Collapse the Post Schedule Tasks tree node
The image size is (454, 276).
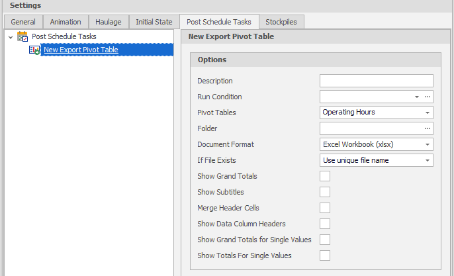11,37
